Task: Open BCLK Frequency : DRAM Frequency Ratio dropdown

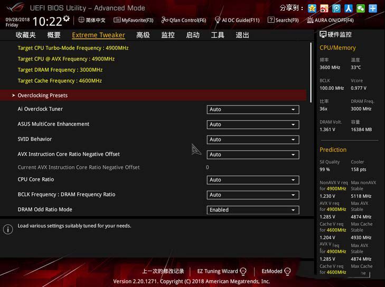Action: click(253, 195)
